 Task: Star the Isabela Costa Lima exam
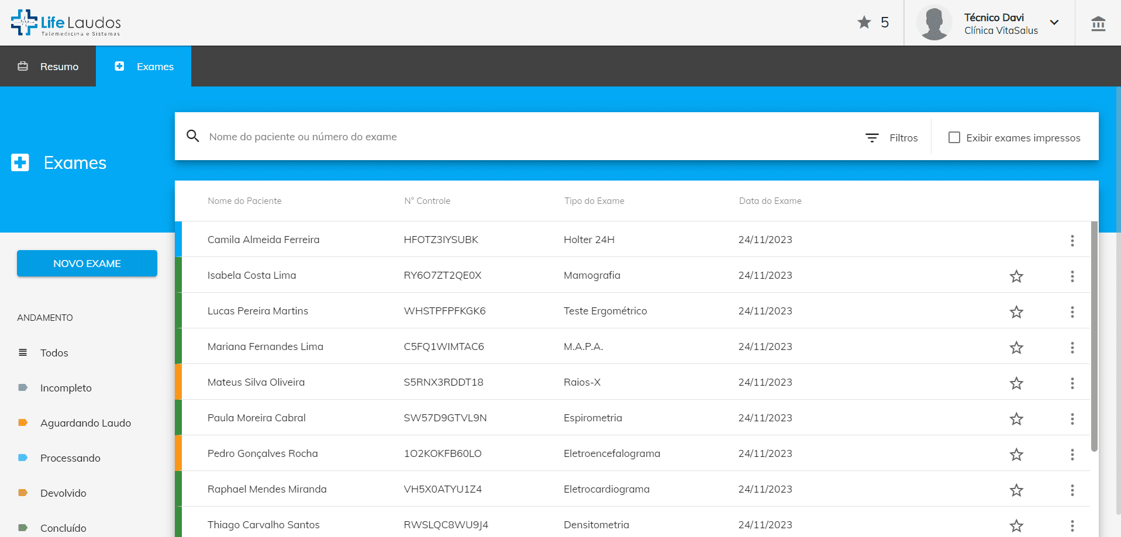tap(1016, 276)
